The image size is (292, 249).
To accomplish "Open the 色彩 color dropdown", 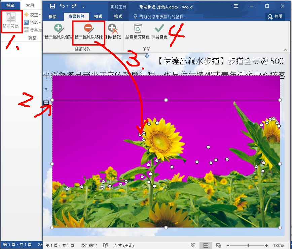I will click(x=33, y=23).
